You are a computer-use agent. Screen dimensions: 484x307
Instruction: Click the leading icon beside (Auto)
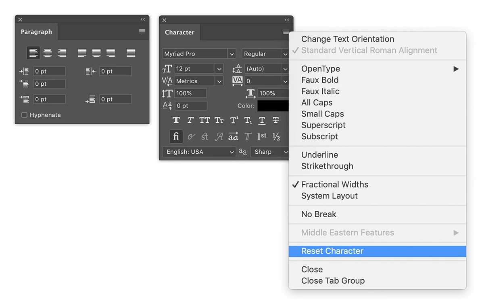click(237, 68)
